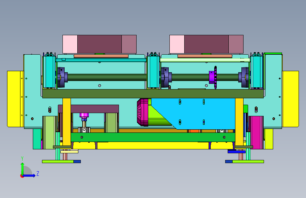Select the left lime-green foot pad
Viewport: 306px width, 198px height.
coord(58,162)
